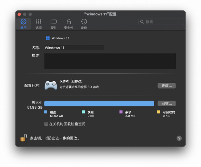Open the 硬件 hardware tab
This screenshot has height=167, width=201.
[54, 24]
